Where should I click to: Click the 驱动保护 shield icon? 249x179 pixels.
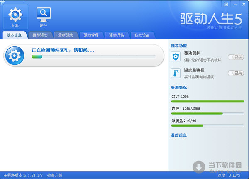(x=176, y=56)
